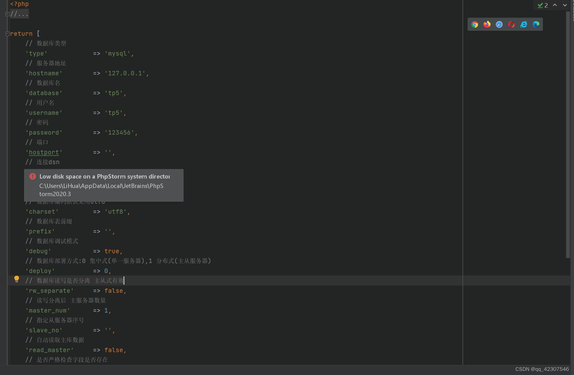
Task: Click the yellow light bulb intention icon
Action: pos(17,279)
